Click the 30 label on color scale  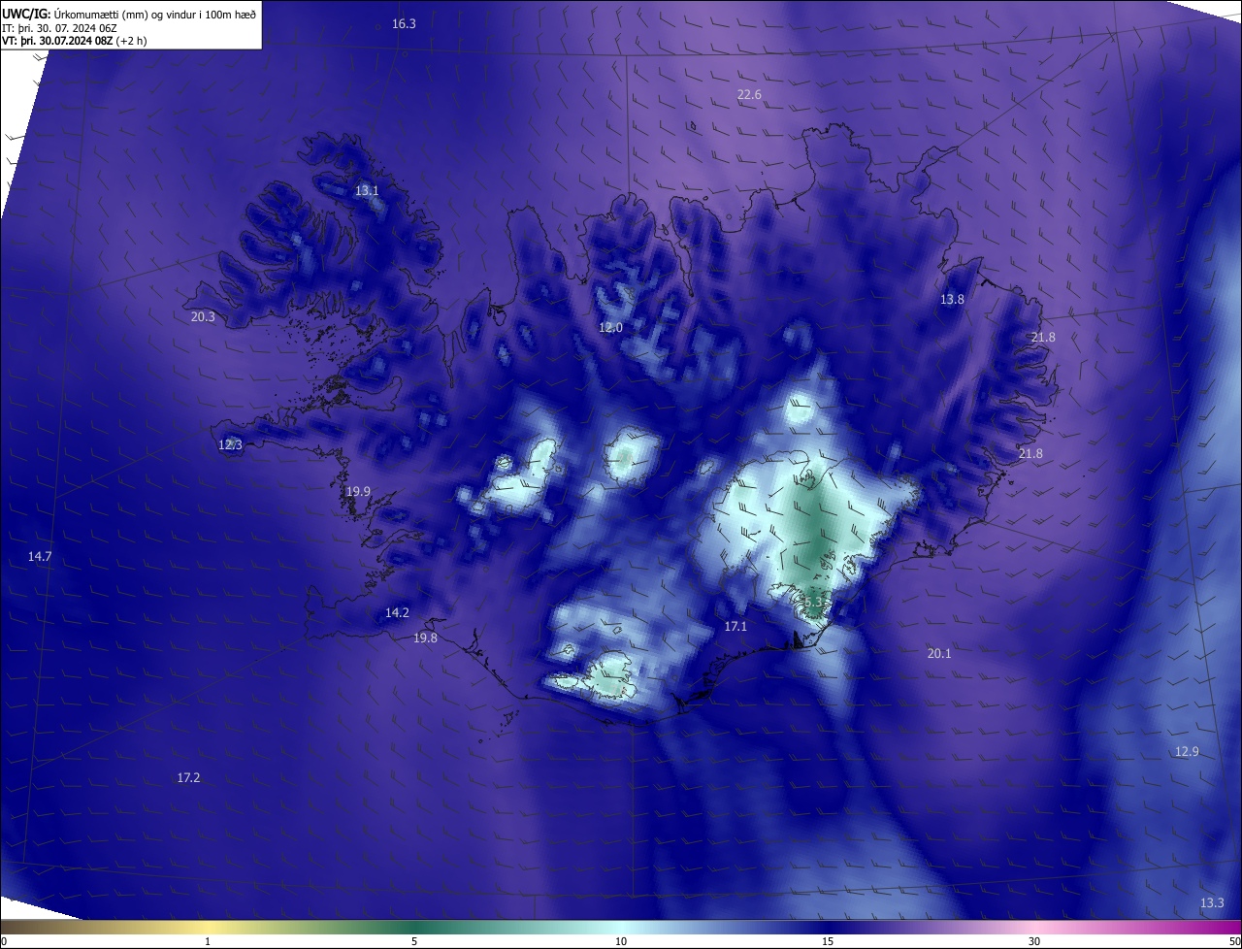point(1034,941)
